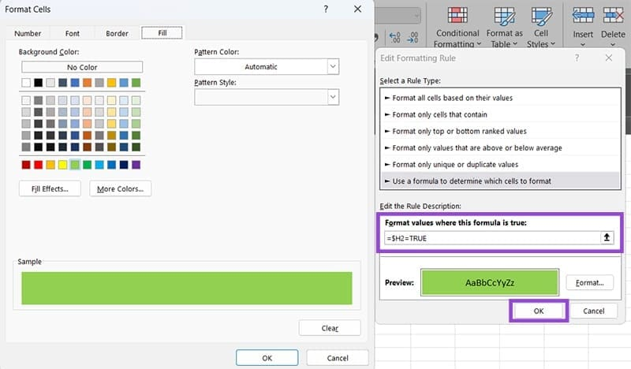Switch to the Border tab
Image resolution: width=631 pixels, height=369 pixels.
click(117, 33)
